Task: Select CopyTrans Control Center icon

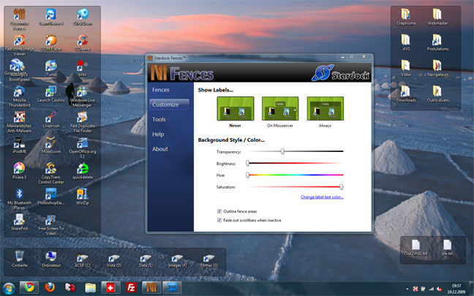Action: tap(51, 173)
